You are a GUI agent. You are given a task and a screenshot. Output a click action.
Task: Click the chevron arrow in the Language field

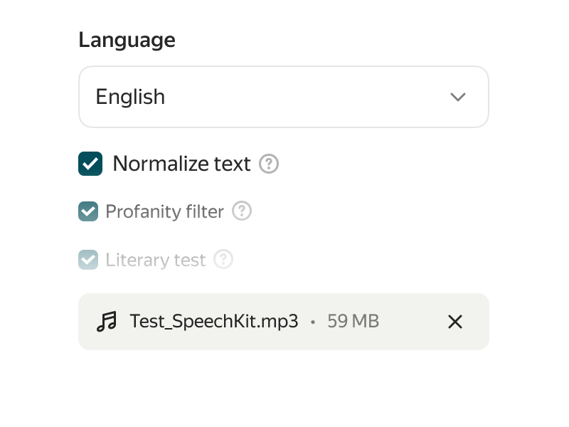[458, 97]
